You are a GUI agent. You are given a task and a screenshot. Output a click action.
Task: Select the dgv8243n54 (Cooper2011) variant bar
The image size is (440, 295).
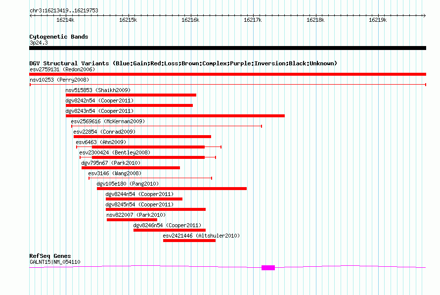(175, 116)
